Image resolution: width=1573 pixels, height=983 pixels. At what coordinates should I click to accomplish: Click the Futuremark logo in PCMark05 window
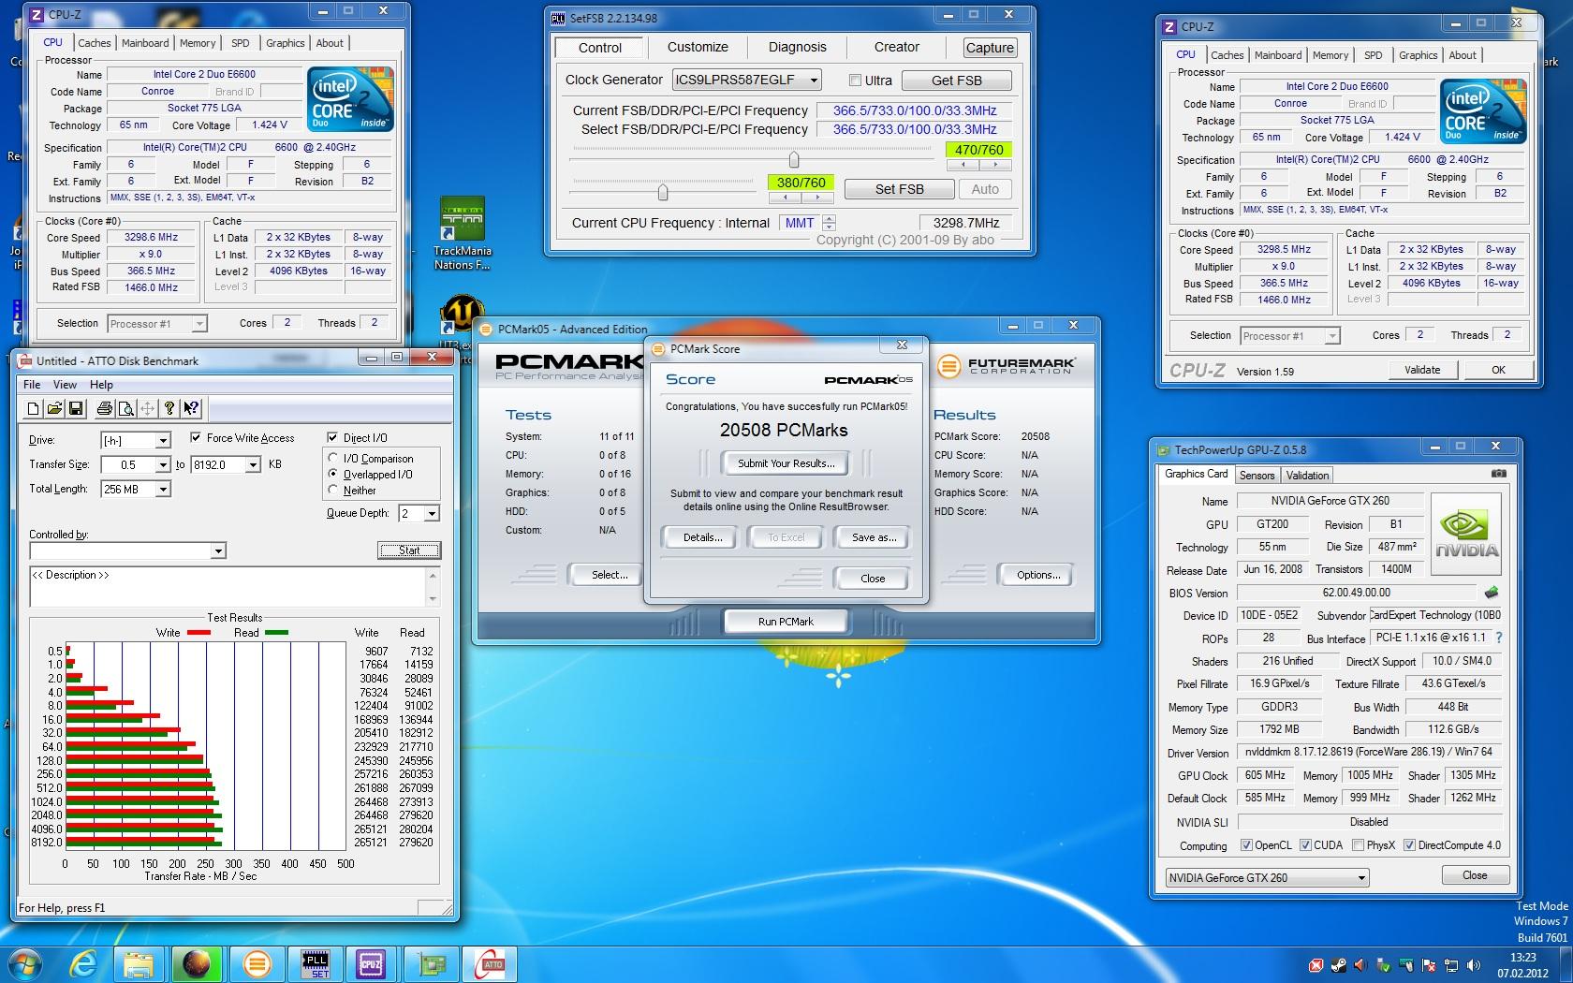click(1007, 366)
